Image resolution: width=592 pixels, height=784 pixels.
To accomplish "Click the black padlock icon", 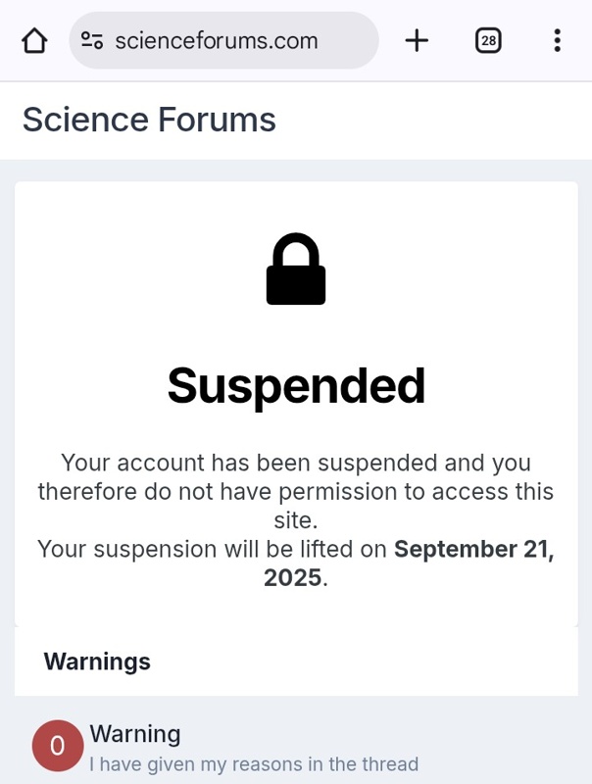I will (296, 269).
